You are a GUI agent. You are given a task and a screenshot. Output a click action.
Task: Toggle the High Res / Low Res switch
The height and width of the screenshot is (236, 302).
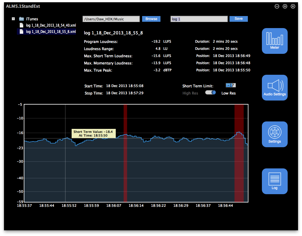click(x=210, y=93)
